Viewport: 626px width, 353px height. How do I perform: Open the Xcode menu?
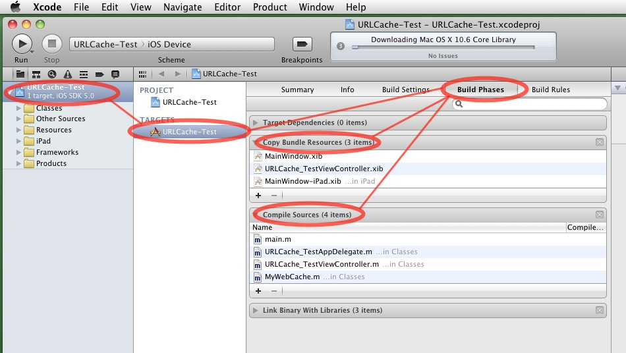click(x=47, y=7)
